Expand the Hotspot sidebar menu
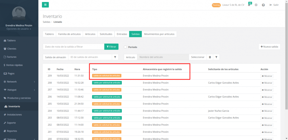Image resolution: width=288 pixels, height=140 pixels. (19, 90)
